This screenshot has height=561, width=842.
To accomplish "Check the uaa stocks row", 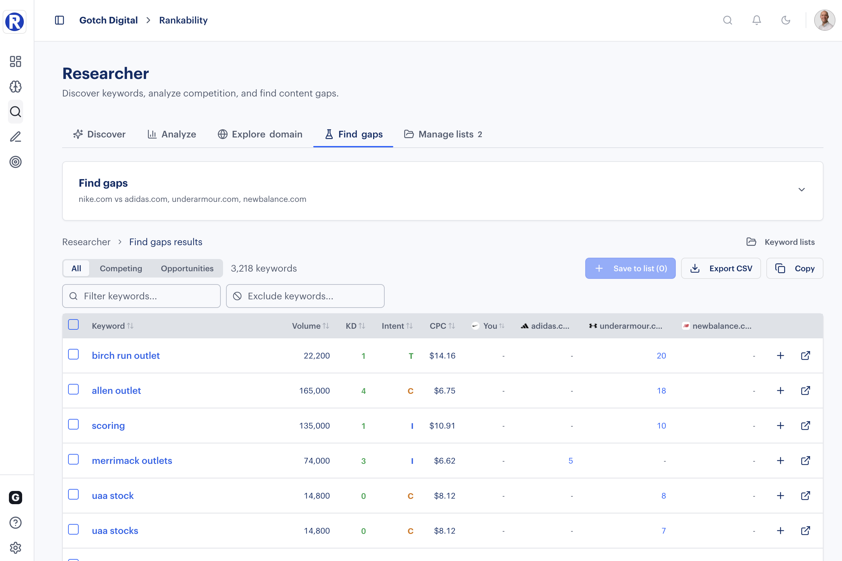I will pyautogui.click(x=73, y=530).
